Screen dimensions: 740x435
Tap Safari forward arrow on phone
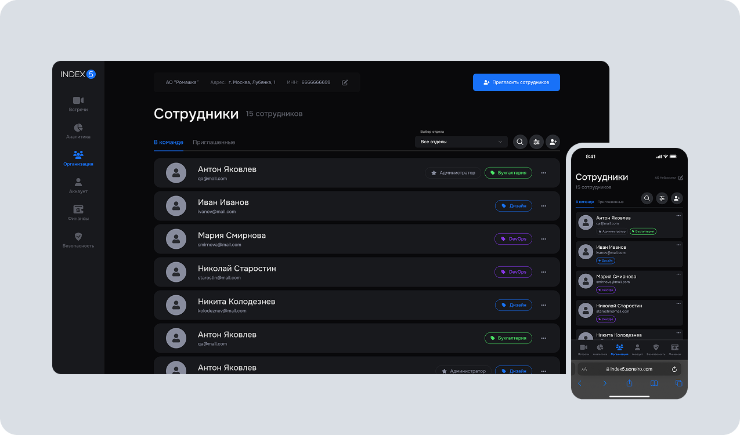coord(605,383)
